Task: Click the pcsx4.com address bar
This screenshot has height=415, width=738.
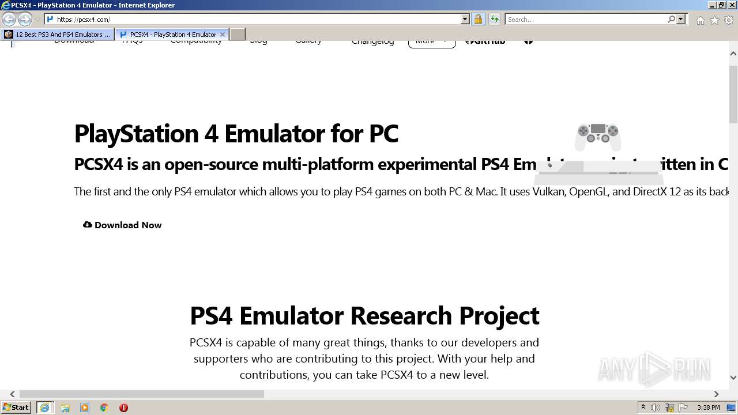Action: pyautogui.click(x=253, y=20)
